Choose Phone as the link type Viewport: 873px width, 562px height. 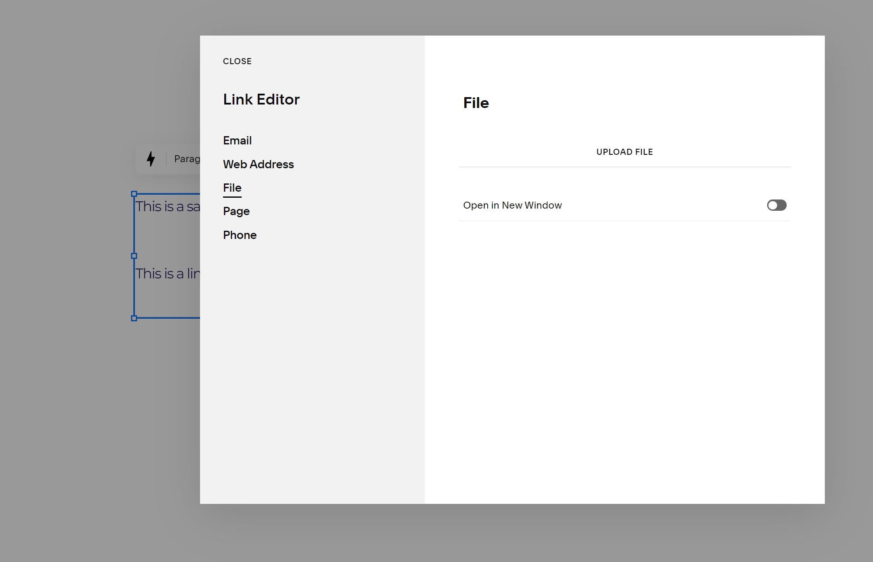240,235
